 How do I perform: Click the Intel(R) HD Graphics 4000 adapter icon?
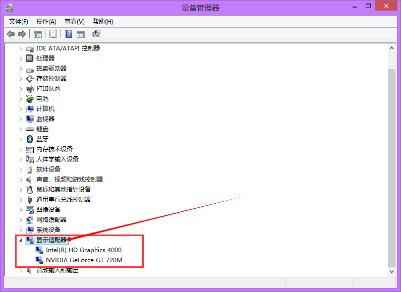coord(39,250)
